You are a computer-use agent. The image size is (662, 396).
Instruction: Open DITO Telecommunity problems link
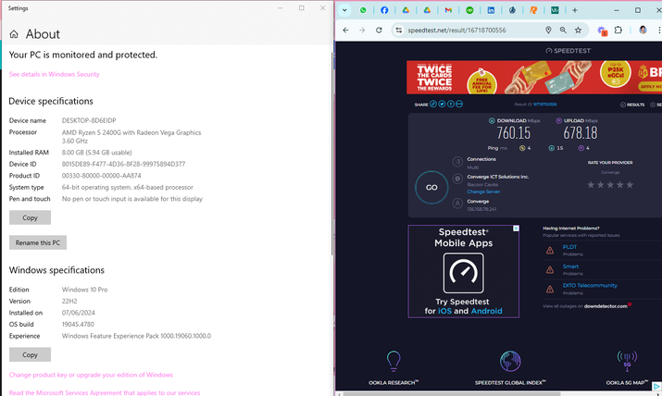[x=590, y=286]
